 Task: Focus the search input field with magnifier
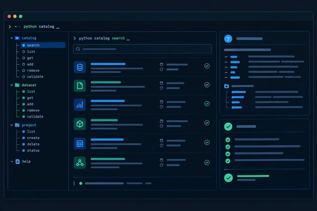pos(142,49)
